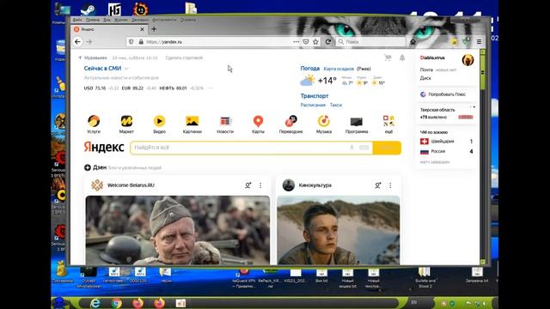The image size is (550, 309).
Task: Open Почта mail link
Action: click(426, 70)
